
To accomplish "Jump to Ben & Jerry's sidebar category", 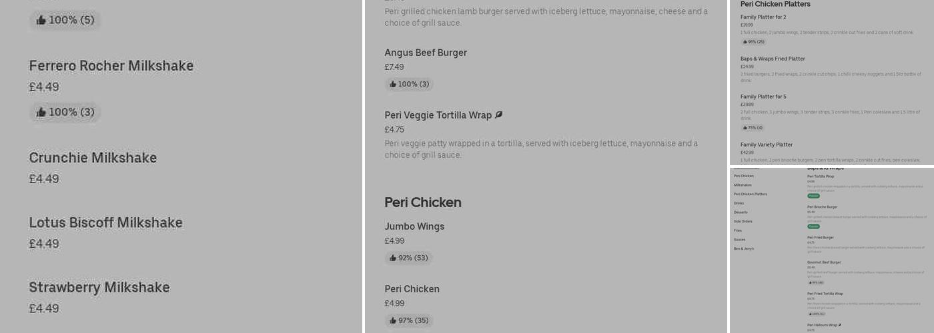I will pyautogui.click(x=744, y=248).
